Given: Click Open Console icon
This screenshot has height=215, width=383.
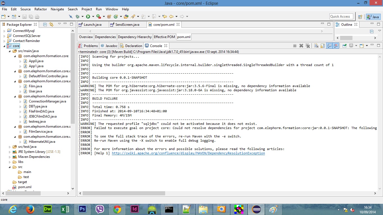Looking at the screenshot, I should [x=362, y=46].
